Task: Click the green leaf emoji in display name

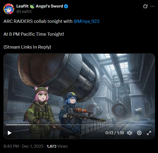Action: (x=32, y=6)
